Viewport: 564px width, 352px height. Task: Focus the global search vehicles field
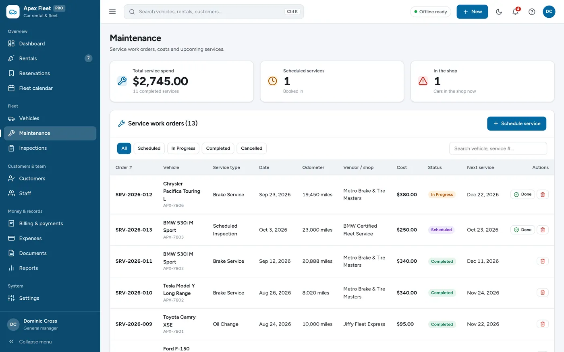pos(214,12)
